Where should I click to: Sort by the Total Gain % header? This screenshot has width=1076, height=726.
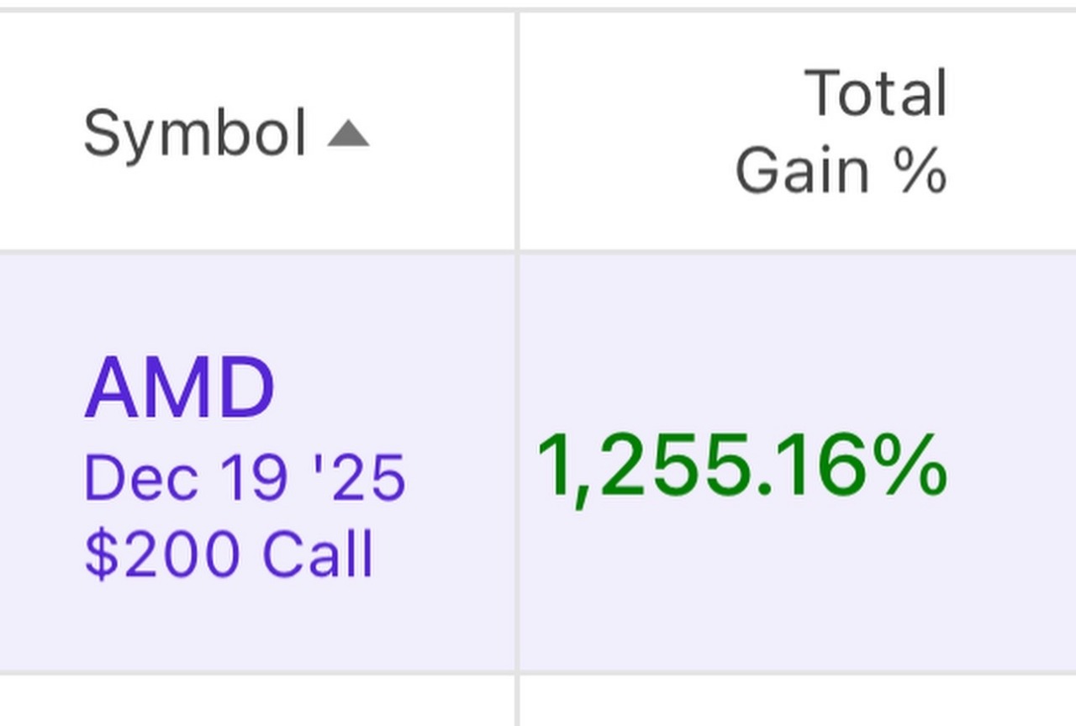[x=841, y=131]
